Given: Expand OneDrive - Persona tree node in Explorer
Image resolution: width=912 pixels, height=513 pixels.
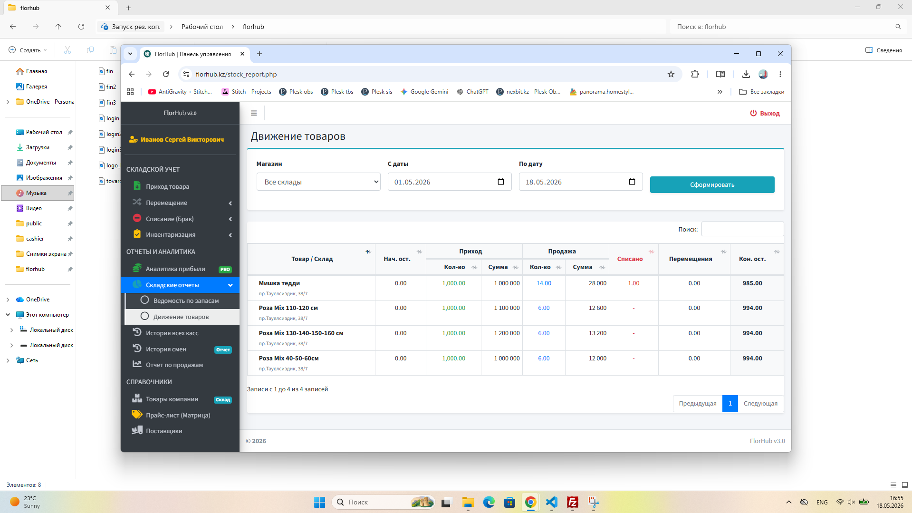Looking at the screenshot, I should point(8,102).
